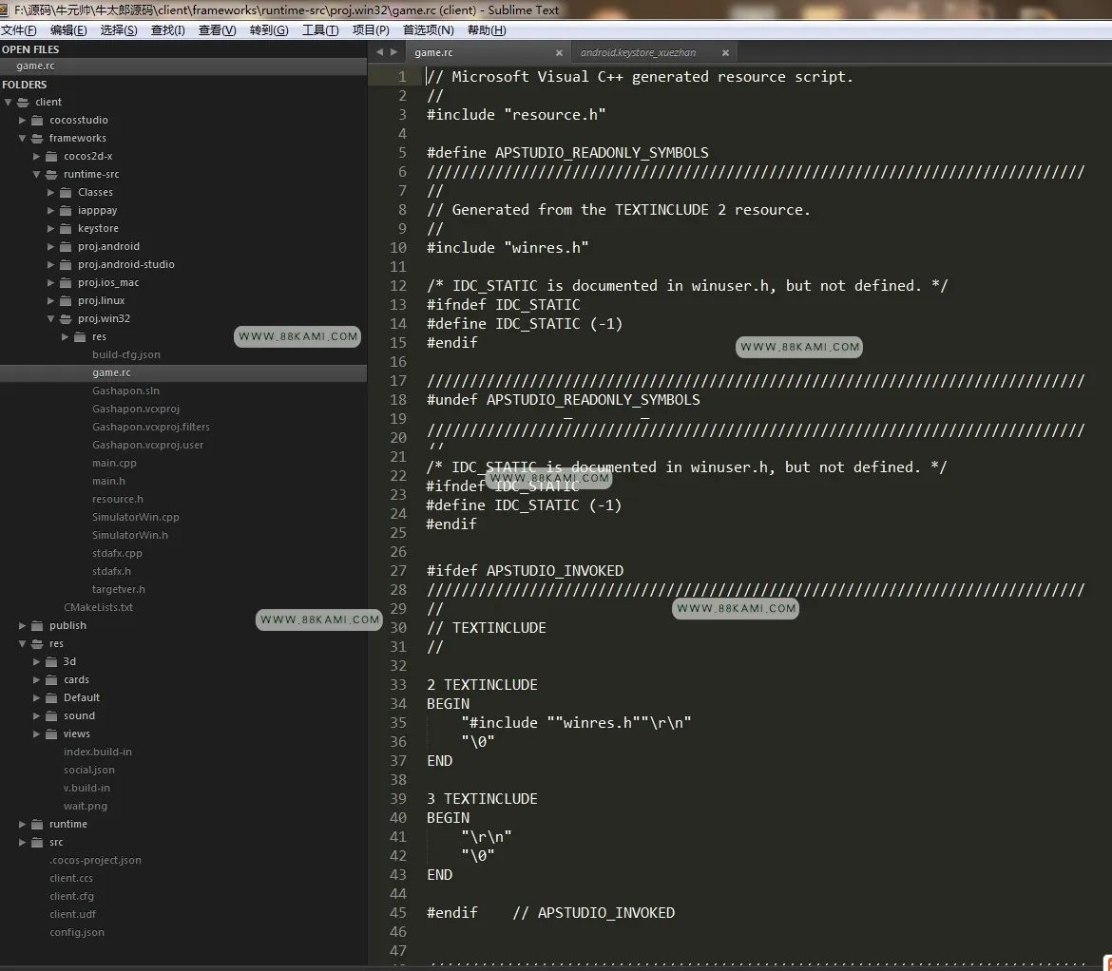Open the 查找(I) menu

pos(167,29)
